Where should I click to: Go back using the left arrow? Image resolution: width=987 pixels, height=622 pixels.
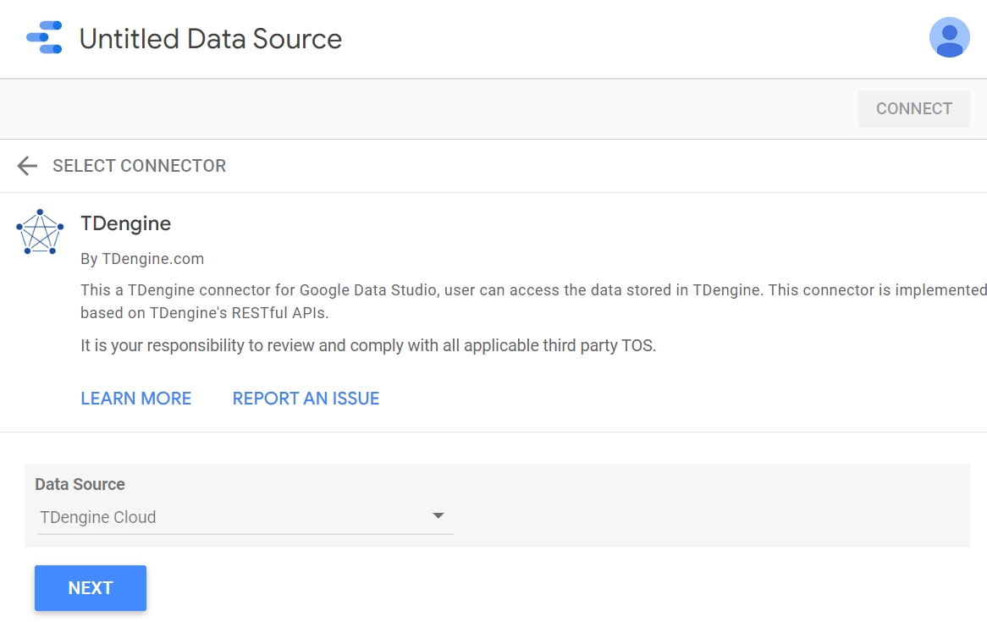pos(27,166)
